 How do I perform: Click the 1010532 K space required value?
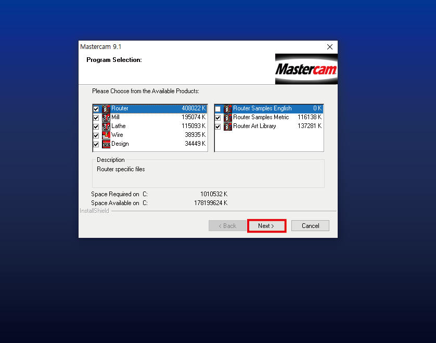(x=214, y=194)
